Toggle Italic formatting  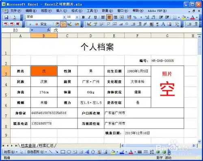coord(89,17)
